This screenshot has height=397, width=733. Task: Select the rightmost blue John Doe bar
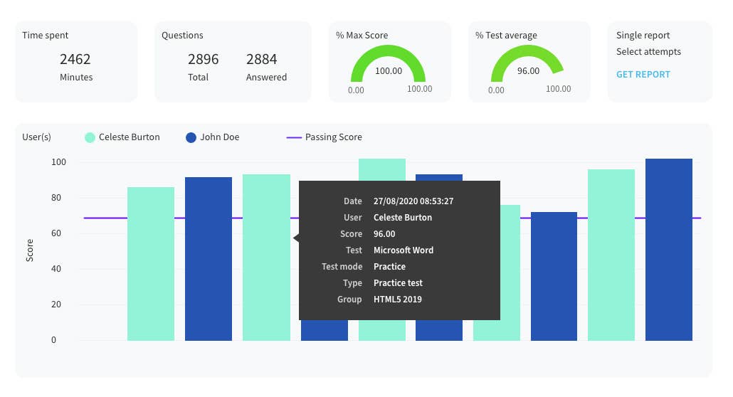pos(669,249)
